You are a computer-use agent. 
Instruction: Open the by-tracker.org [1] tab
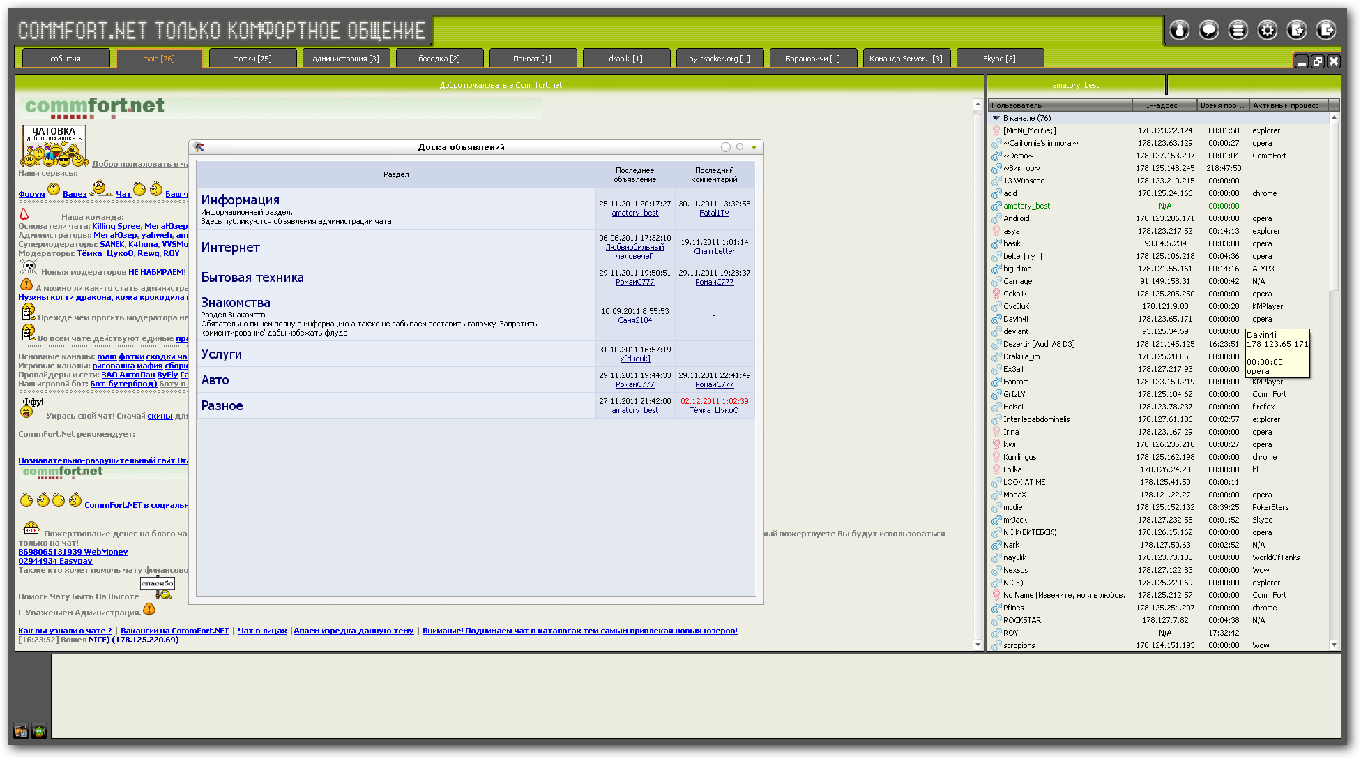(720, 59)
